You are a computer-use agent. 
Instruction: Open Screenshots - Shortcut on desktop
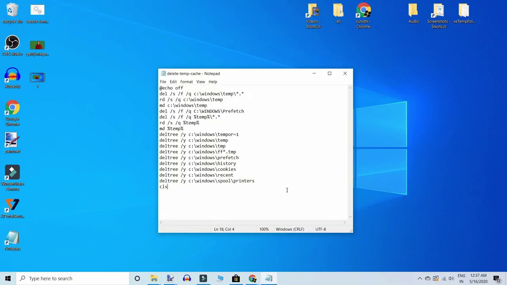438,16
